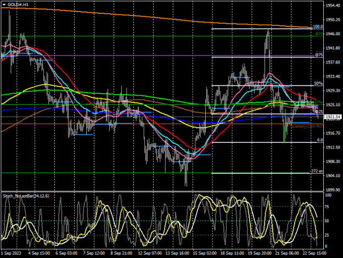Click the 13 Sep 16:00 time label

pos(177,253)
